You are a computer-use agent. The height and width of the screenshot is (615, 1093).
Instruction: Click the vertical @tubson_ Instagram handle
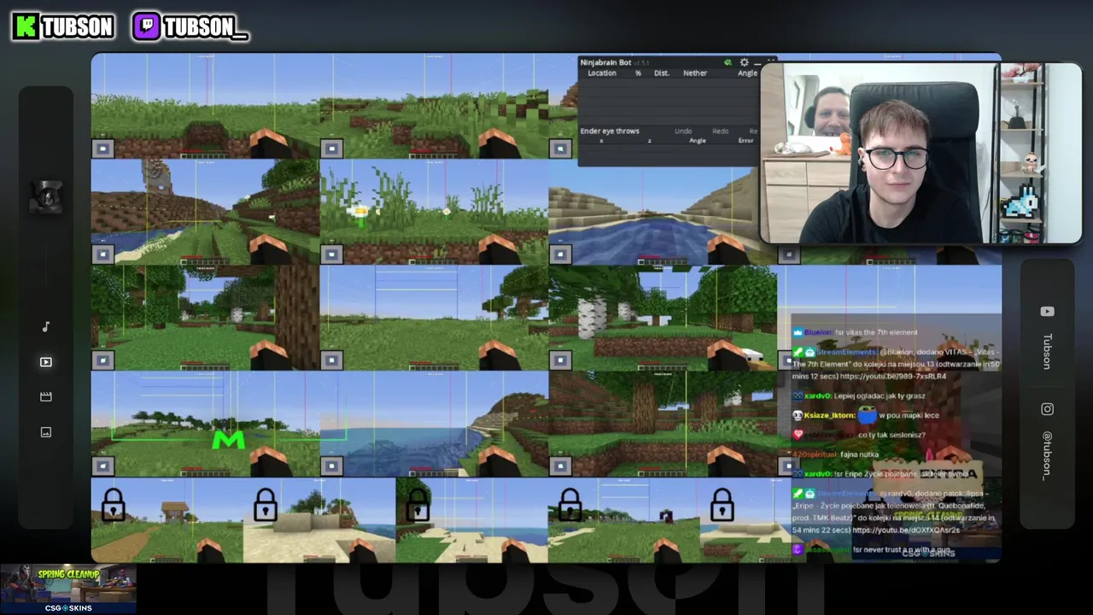tap(1047, 455)
